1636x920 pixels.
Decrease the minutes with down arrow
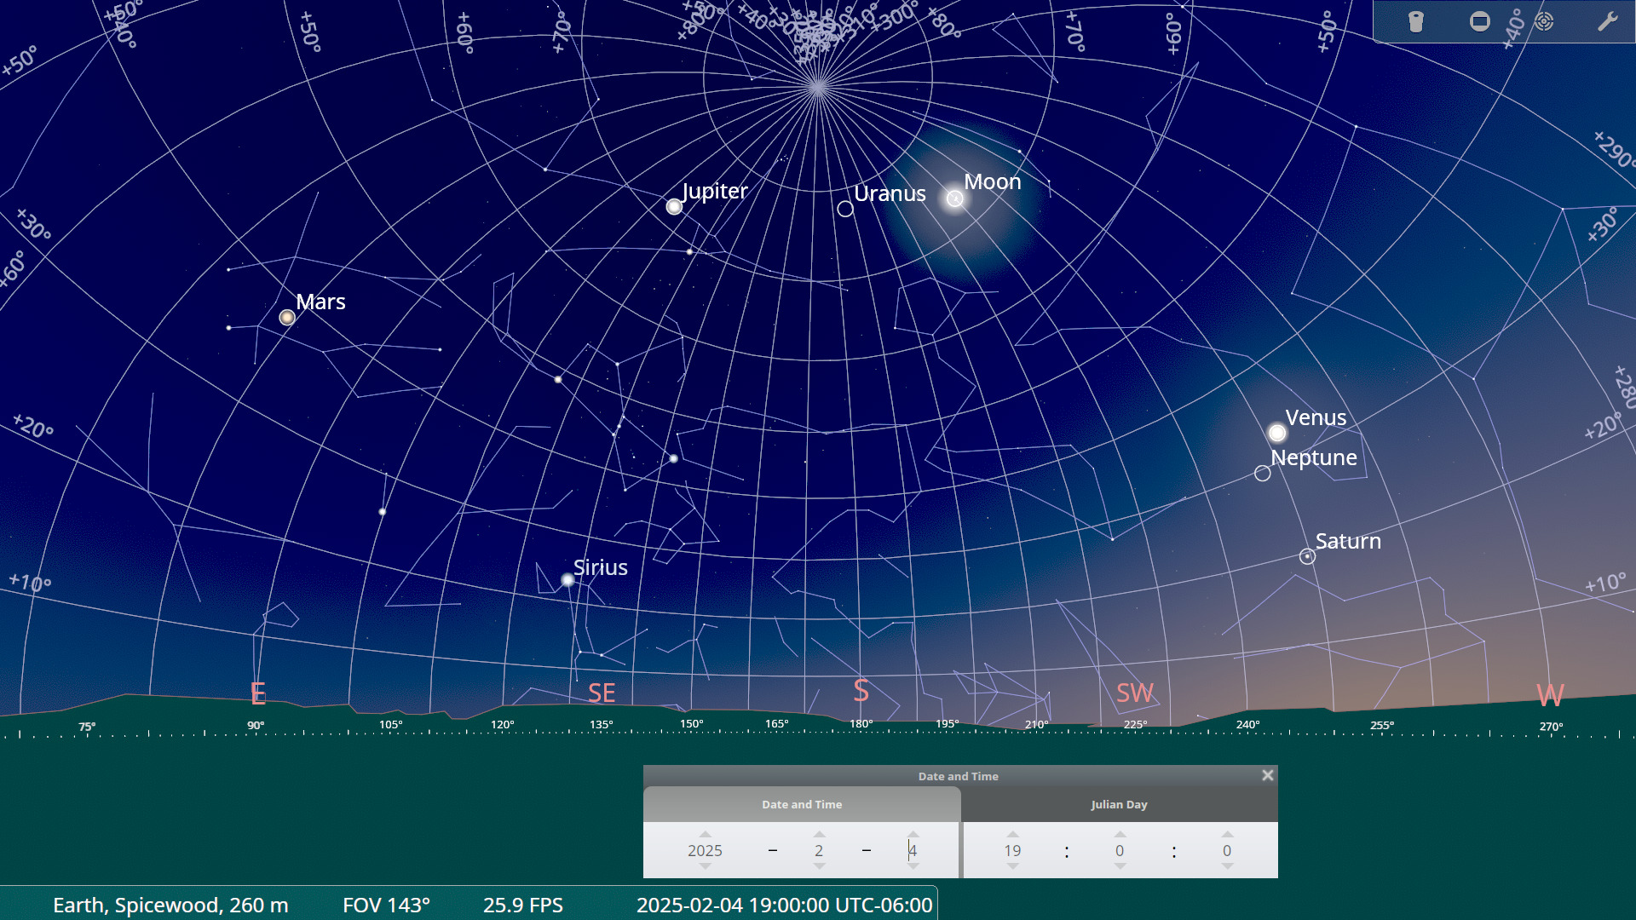click(1120, 866)
